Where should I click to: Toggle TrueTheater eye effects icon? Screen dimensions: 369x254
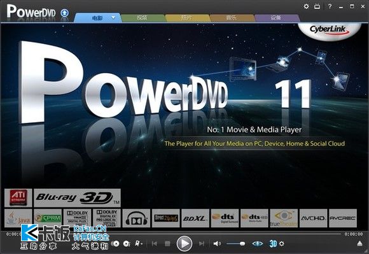coord(258,244)
